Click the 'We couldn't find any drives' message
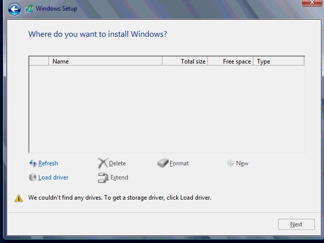The image size is (324, 243). pos(120,198)
